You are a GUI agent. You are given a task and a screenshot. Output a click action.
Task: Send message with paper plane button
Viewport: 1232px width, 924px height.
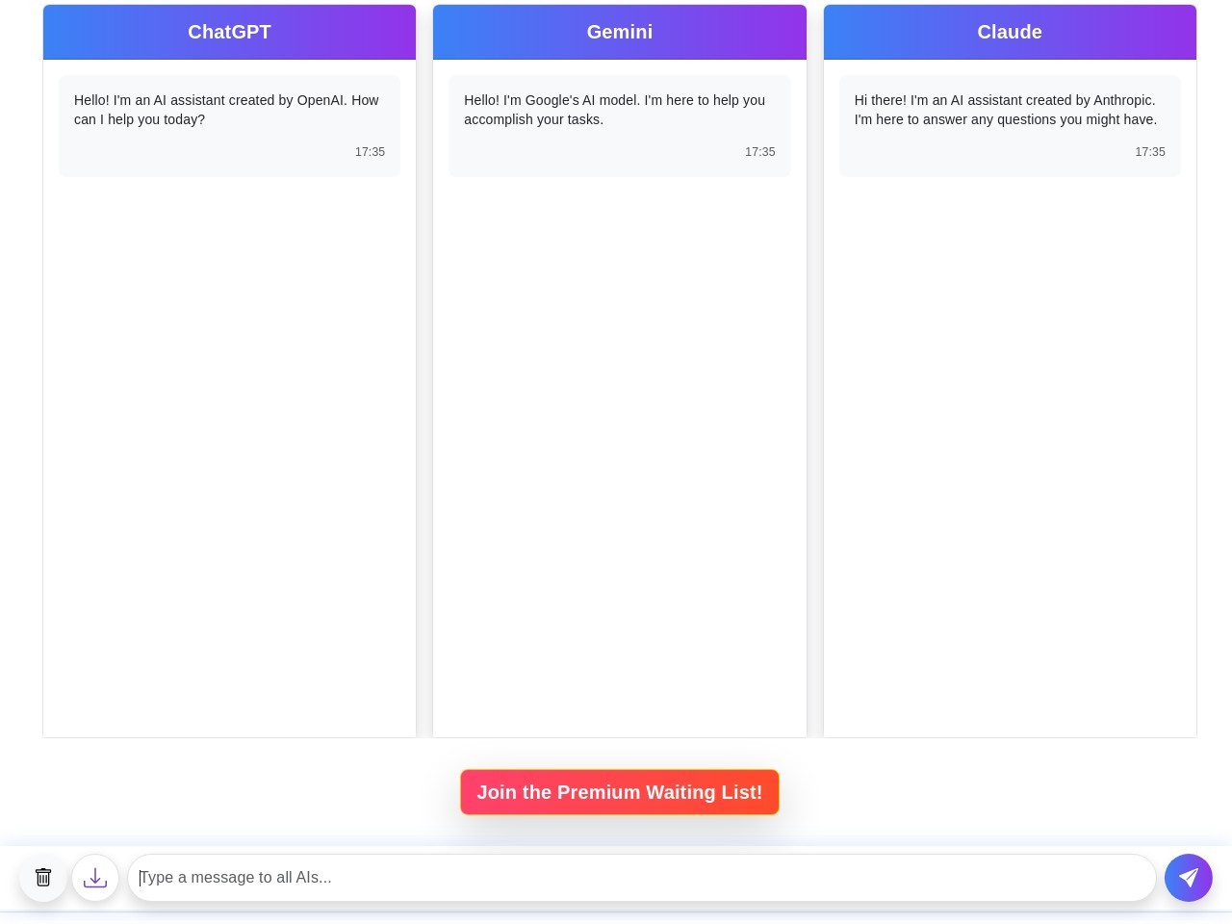click(1189, 878)
